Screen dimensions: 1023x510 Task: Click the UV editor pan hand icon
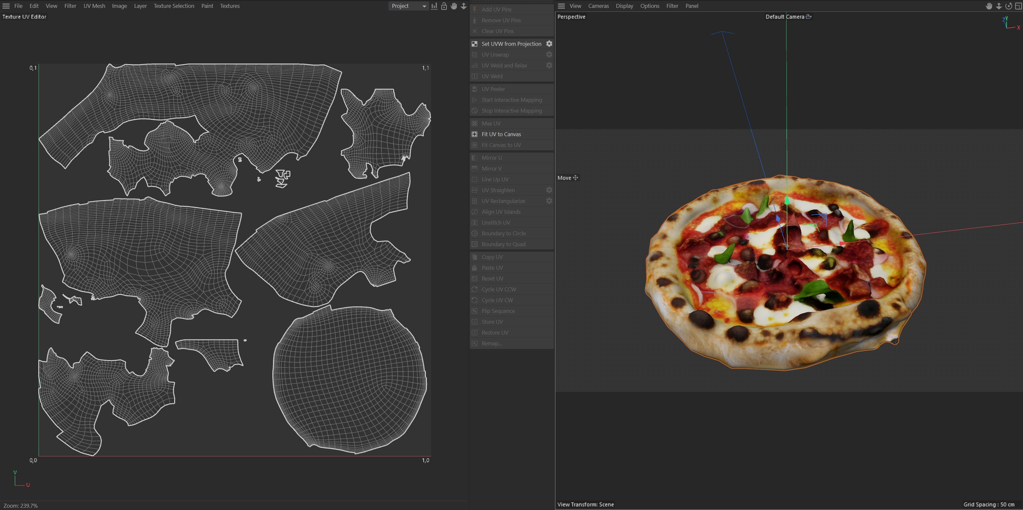pos(454,6)
